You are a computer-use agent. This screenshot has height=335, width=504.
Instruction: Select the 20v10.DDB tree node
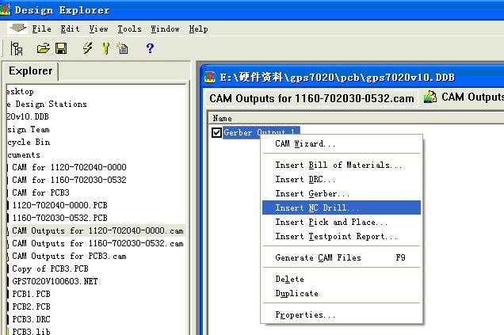(x=28, y=116)
